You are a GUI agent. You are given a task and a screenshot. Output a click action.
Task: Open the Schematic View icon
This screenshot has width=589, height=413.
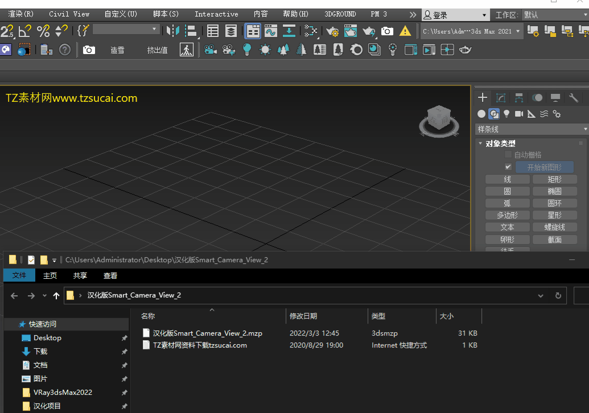coord(311,31)
